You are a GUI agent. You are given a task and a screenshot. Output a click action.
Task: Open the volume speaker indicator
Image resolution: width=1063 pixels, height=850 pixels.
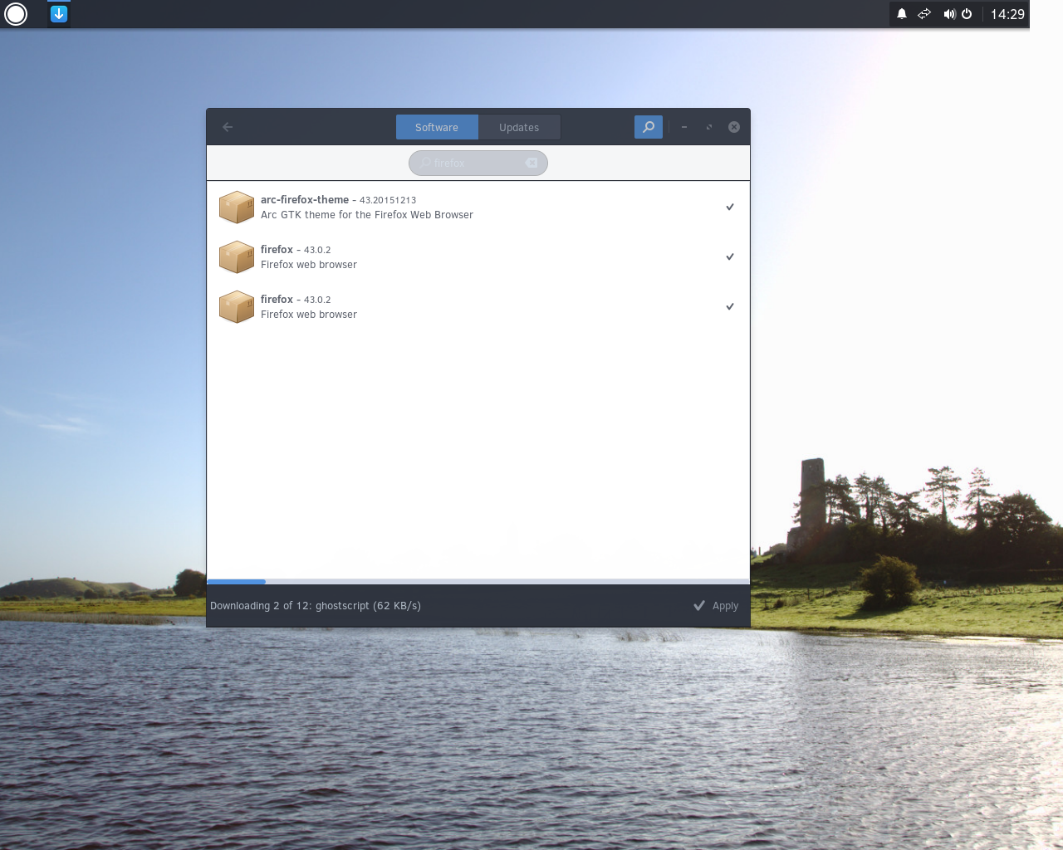click(x=949, y=14)
